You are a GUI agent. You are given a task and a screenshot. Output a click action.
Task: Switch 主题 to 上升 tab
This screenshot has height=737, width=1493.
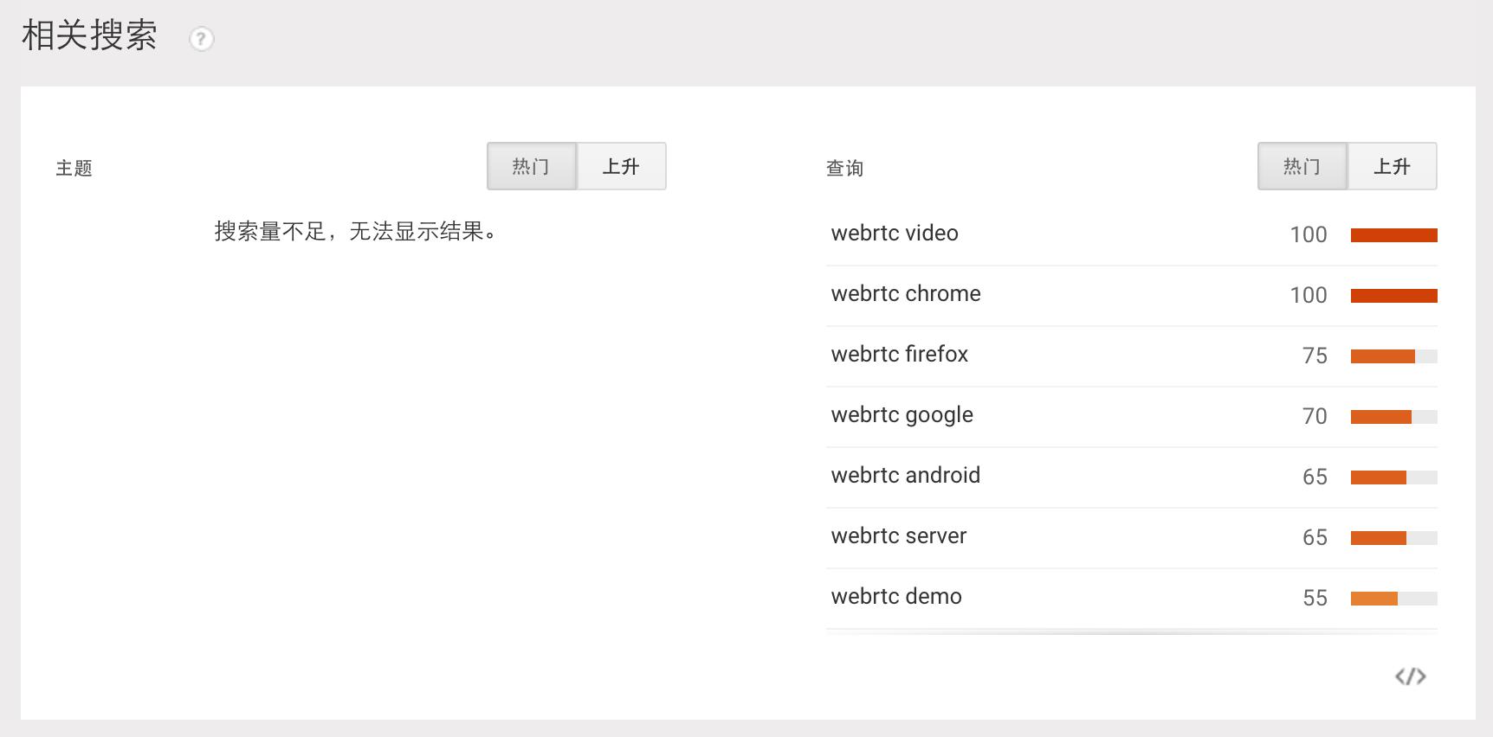(622, 166)
